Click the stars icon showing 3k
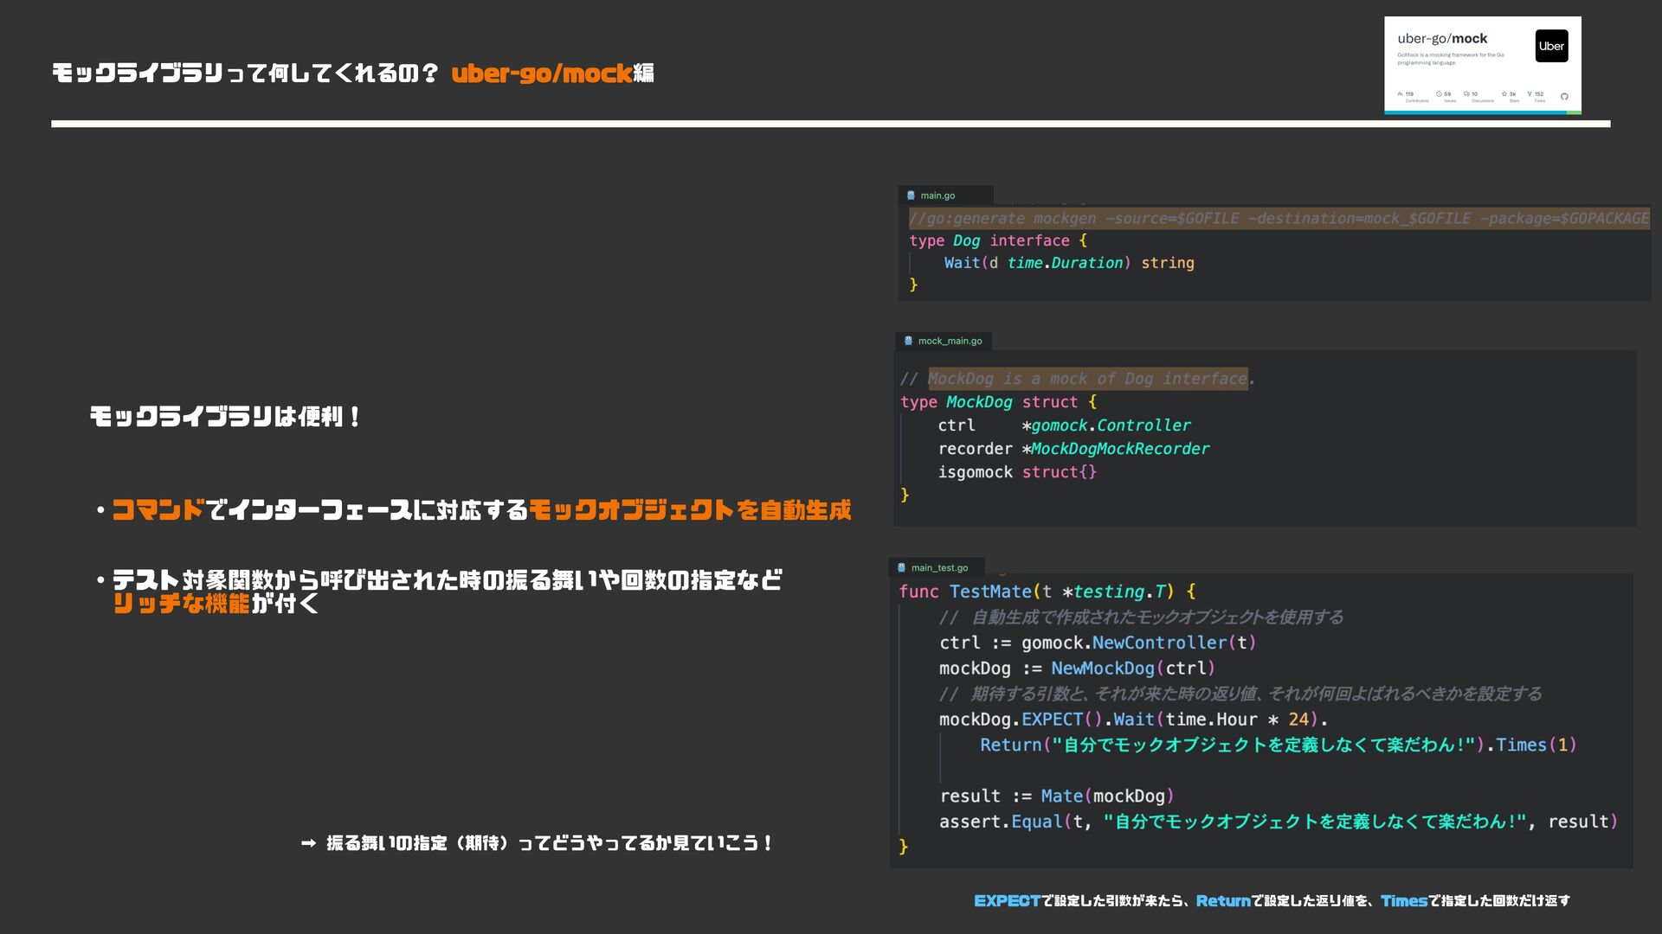The width and height of the screenshot is (1662, 934). (x=1504, y=93)
